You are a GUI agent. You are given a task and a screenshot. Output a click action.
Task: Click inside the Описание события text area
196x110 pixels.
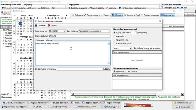point(71,54)
